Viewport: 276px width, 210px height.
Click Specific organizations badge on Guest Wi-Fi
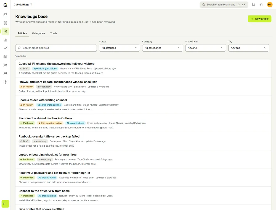tap(45, 69)
